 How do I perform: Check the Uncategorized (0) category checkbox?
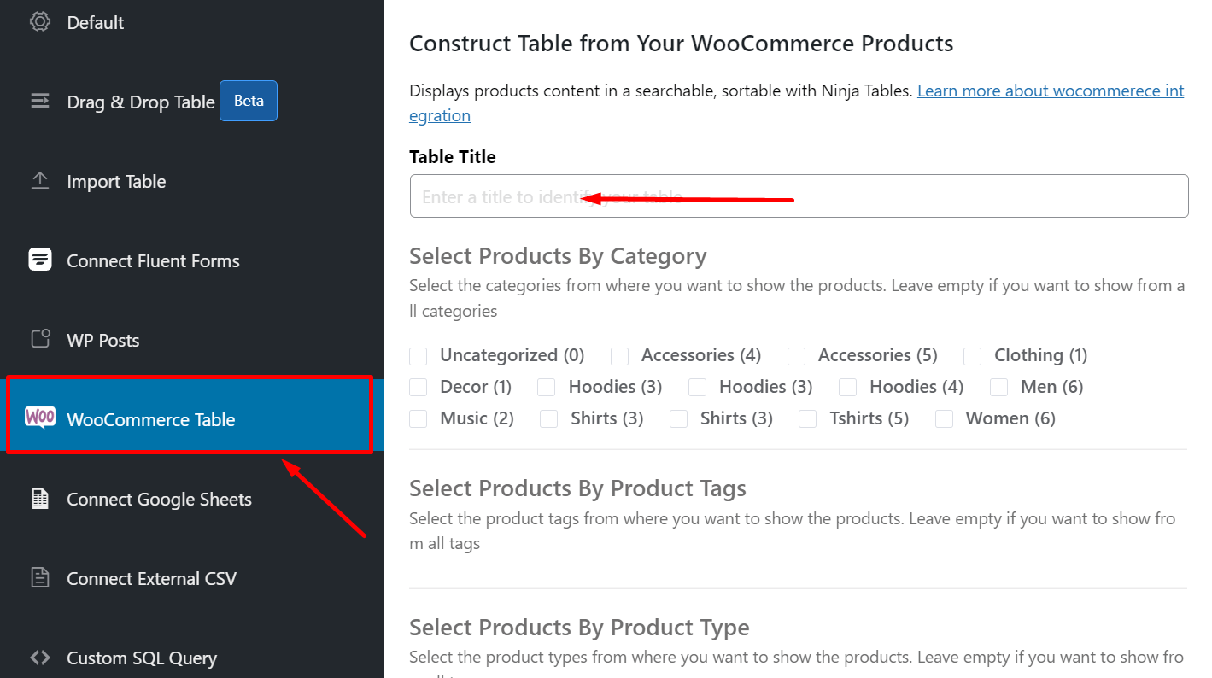(418, 355)
